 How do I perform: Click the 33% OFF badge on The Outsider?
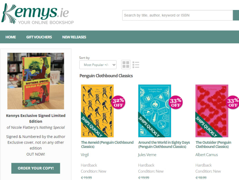[232, 103]
